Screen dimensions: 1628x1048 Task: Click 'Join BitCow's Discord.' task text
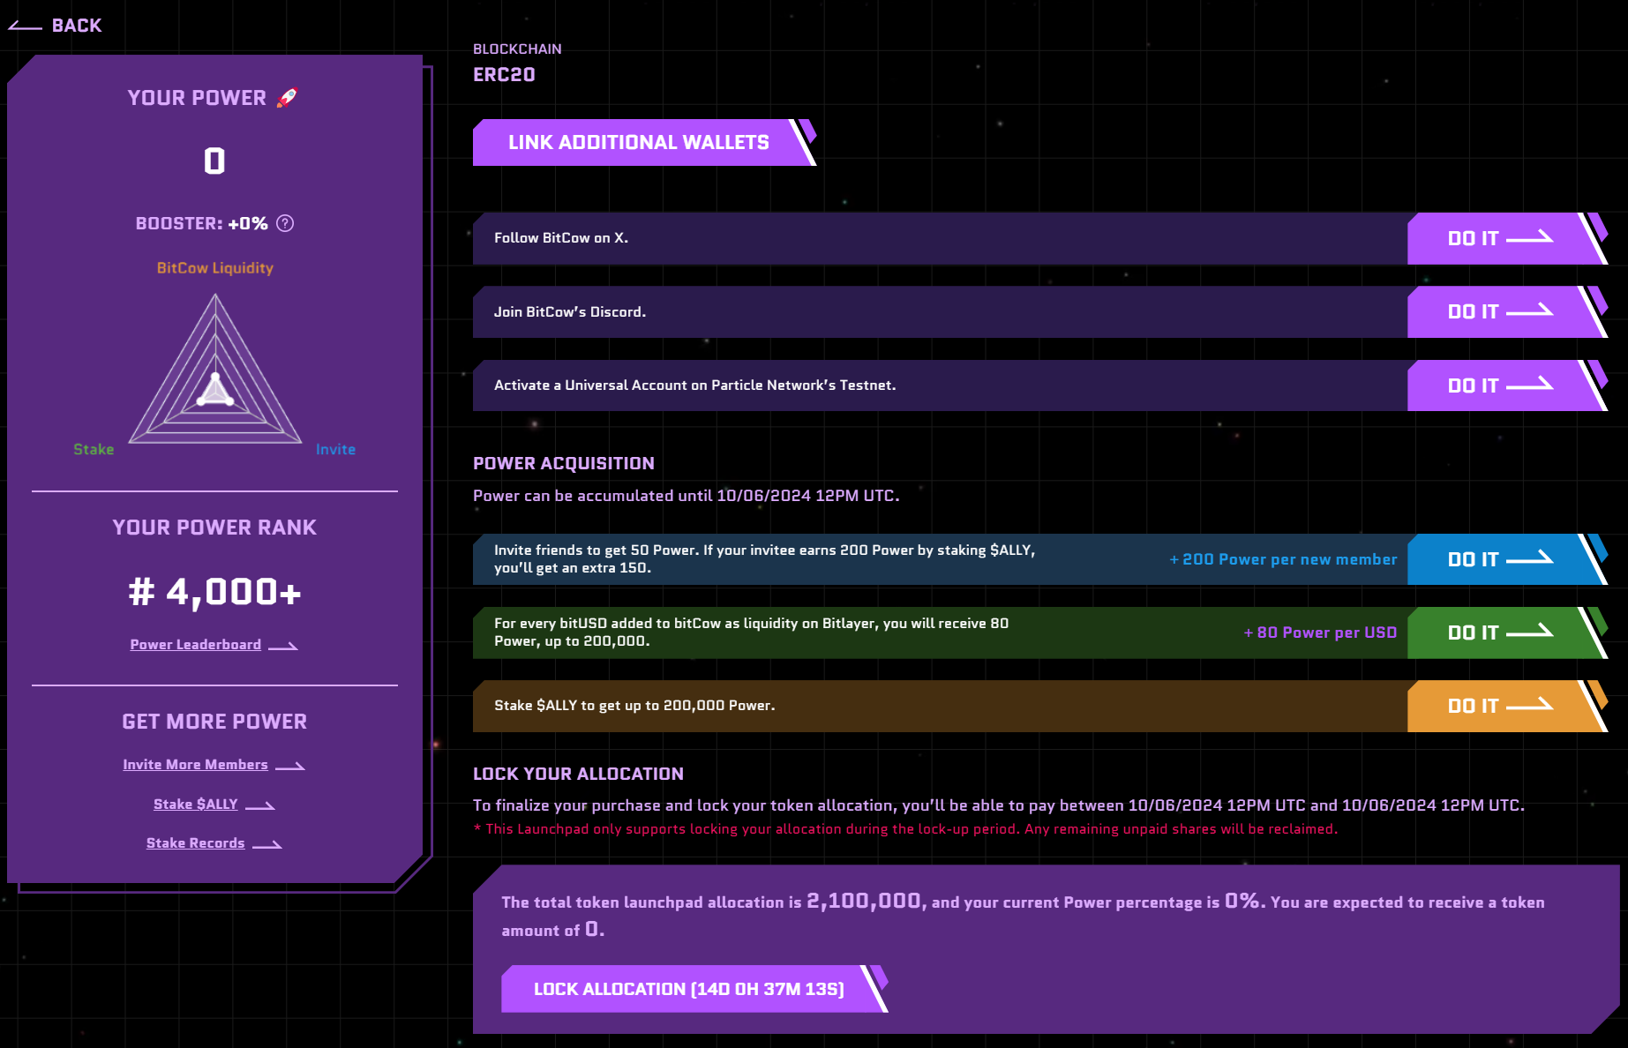(570, 311)
